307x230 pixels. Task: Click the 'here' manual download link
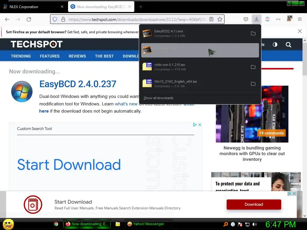(x=44, y=111)
